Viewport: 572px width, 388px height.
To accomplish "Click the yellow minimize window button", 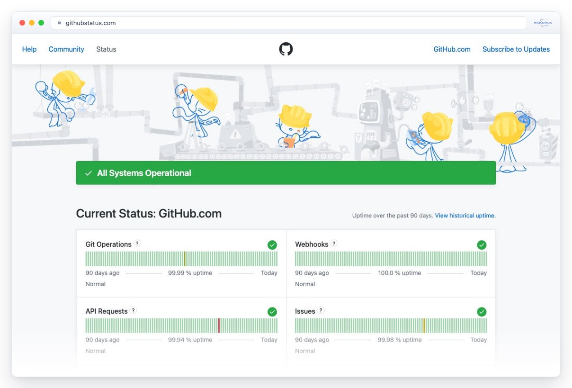I will (32, 23).
